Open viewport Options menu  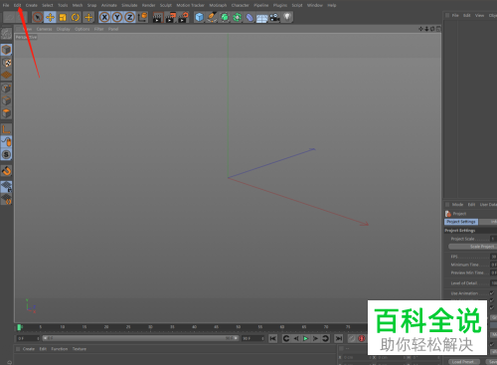point(83,29)
